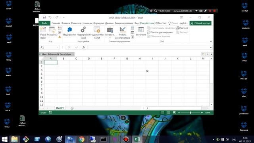Close the Office Tab document tab bar
Image resolution: width=254 pixels, height=143 pixels.
coord(212,54)
